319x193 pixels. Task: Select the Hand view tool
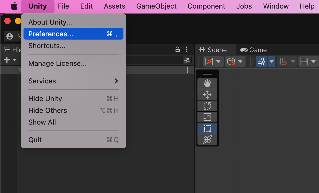point(207,83)
